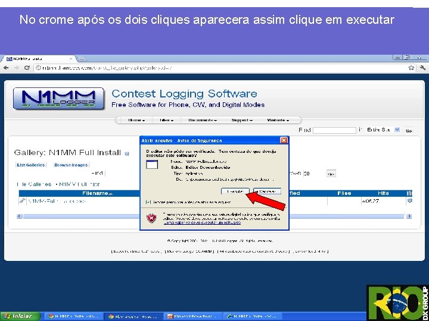This screenshot has width=429, height=321.
Task: Open the Files menu on the site
Action: point(166,120)
